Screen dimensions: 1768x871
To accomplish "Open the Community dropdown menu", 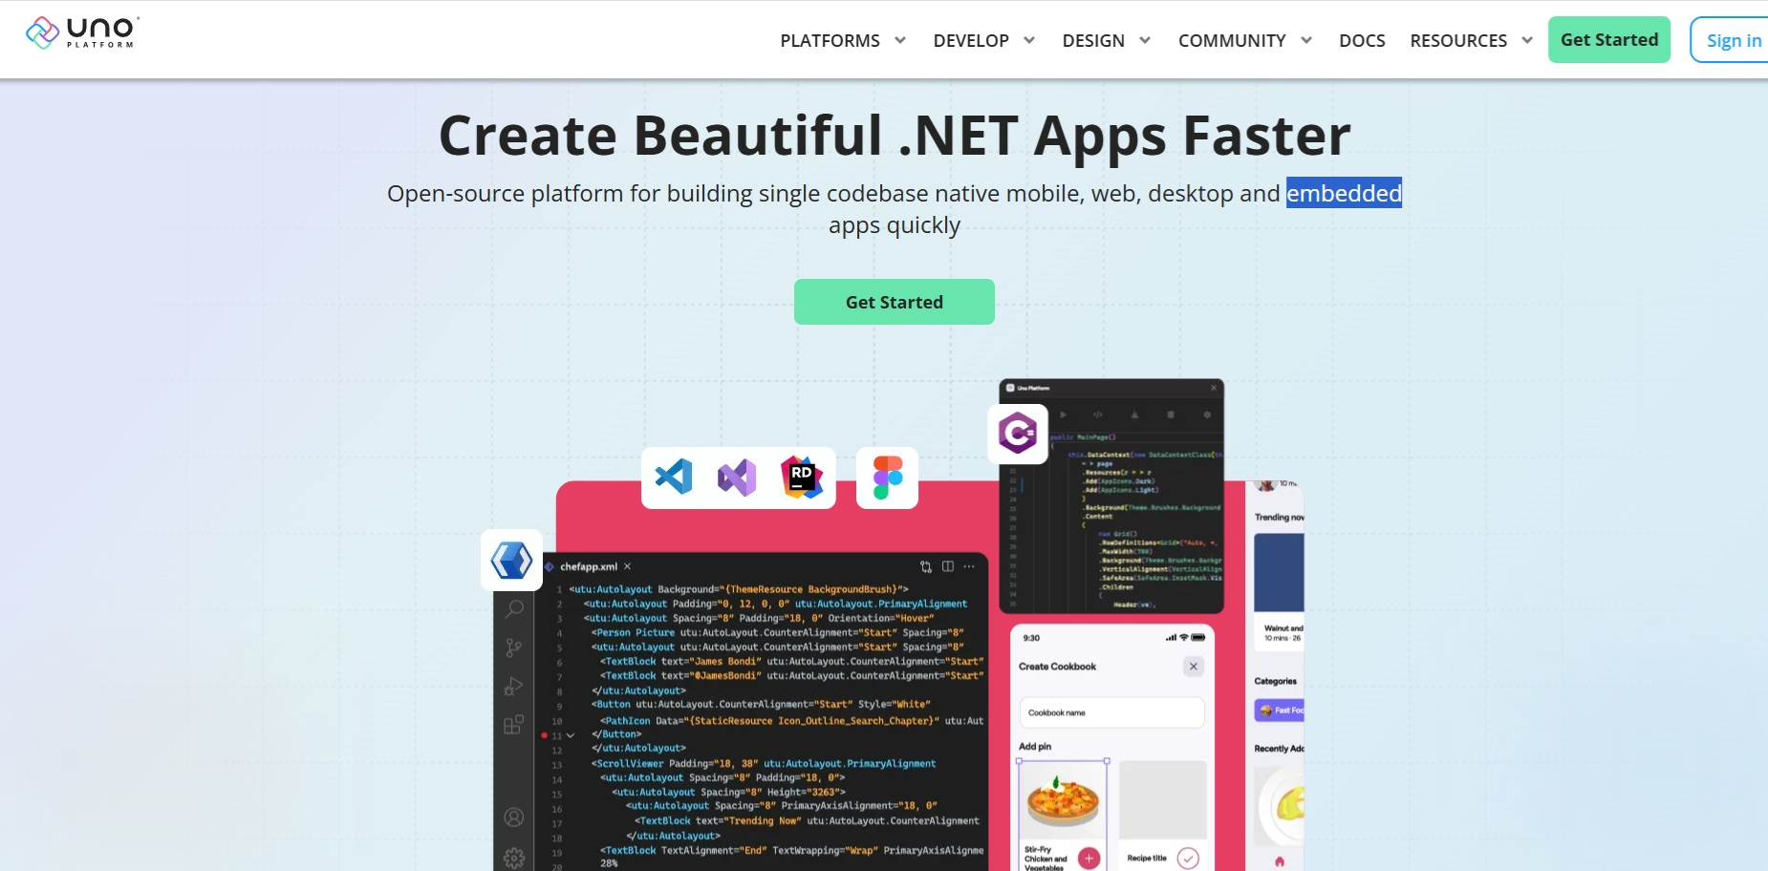I will pos(1245,40).
